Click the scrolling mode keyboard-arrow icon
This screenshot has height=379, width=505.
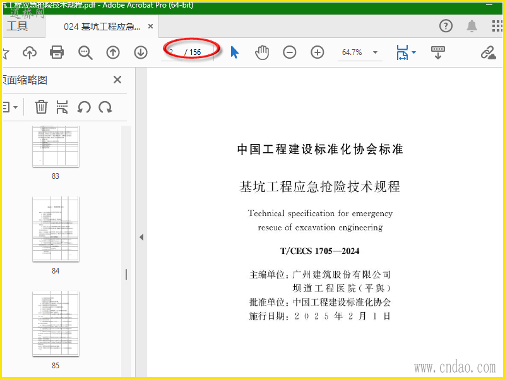point(437,52)
